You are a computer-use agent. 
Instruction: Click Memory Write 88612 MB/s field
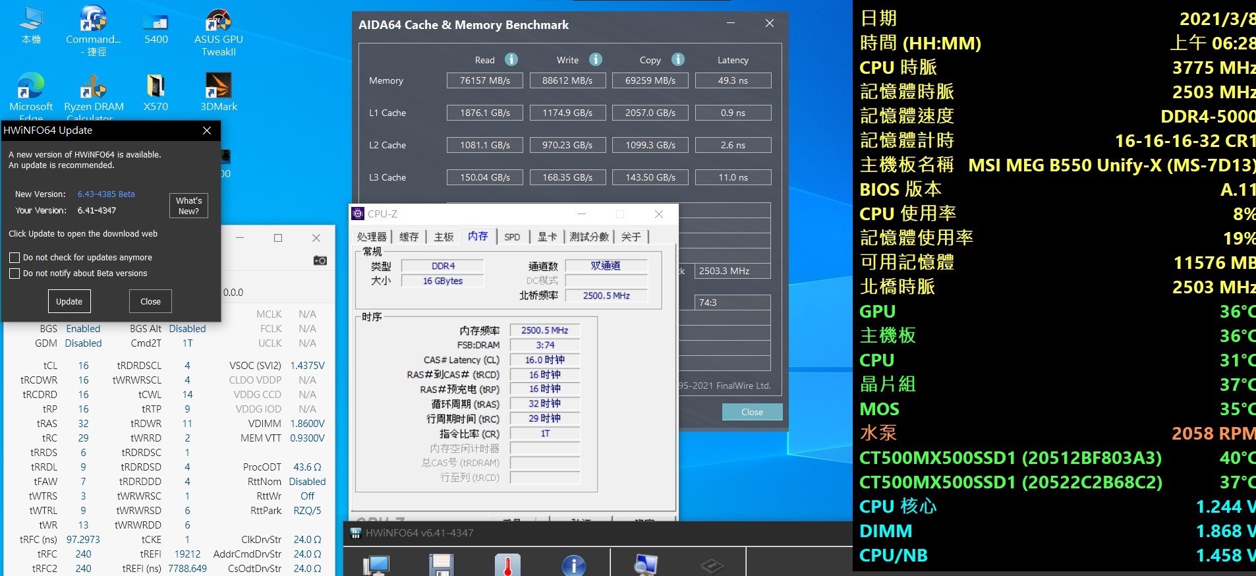567,80
